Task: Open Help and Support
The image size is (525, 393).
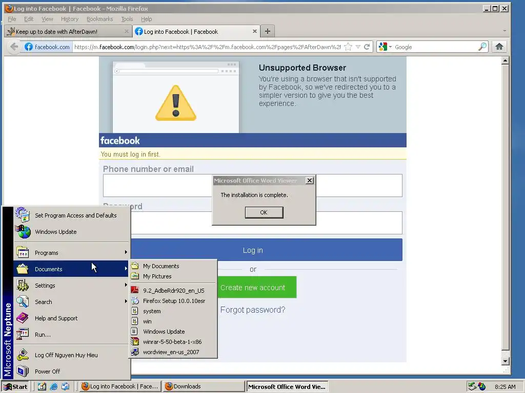Action: [71, 318]
